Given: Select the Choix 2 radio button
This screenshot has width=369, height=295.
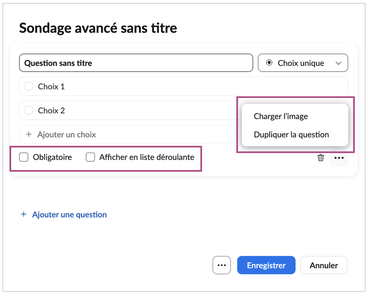Looking at the screenshot, I should pyautogui.click(x=29, y=110).
